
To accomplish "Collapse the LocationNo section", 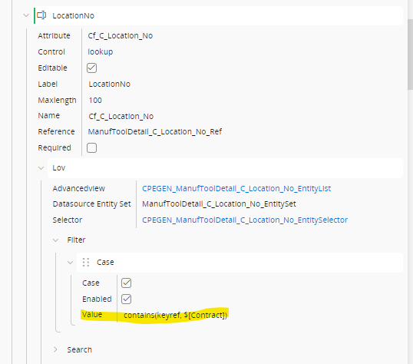I will (26, 15).
